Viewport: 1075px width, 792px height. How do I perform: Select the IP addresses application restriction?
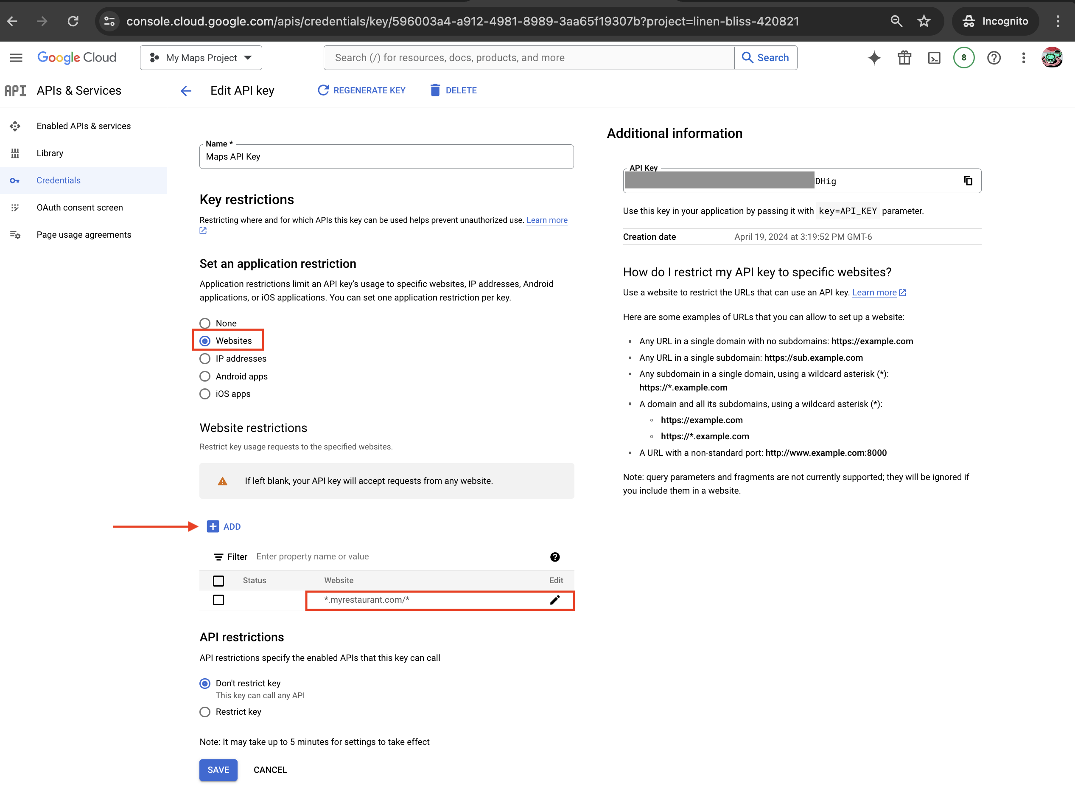[205, 358]
